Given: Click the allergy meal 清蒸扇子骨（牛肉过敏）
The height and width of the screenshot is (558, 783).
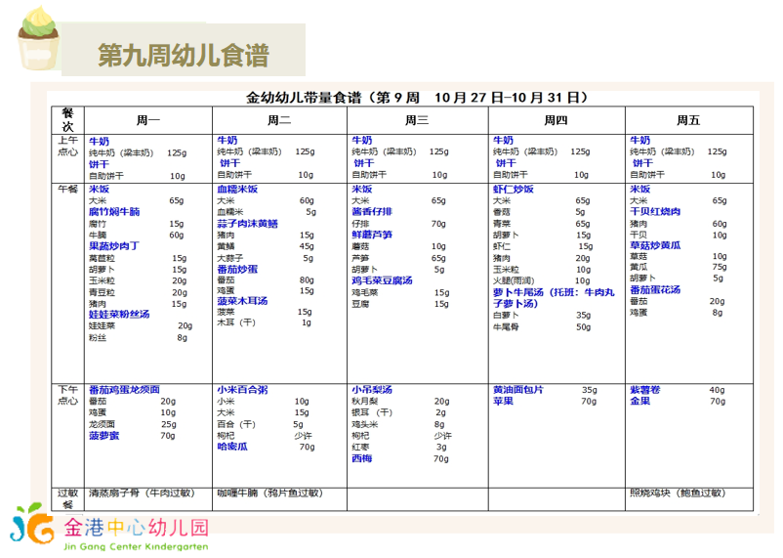Looking at the screenshot, I should [x=142, y=493].
